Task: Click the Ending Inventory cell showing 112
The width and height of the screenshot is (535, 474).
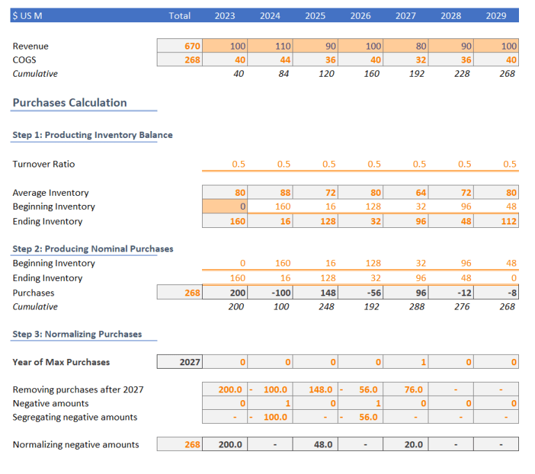Action: point(496,222)
